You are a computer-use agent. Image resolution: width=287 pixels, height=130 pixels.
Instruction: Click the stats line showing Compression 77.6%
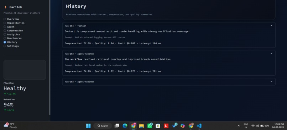click(113, 43)
